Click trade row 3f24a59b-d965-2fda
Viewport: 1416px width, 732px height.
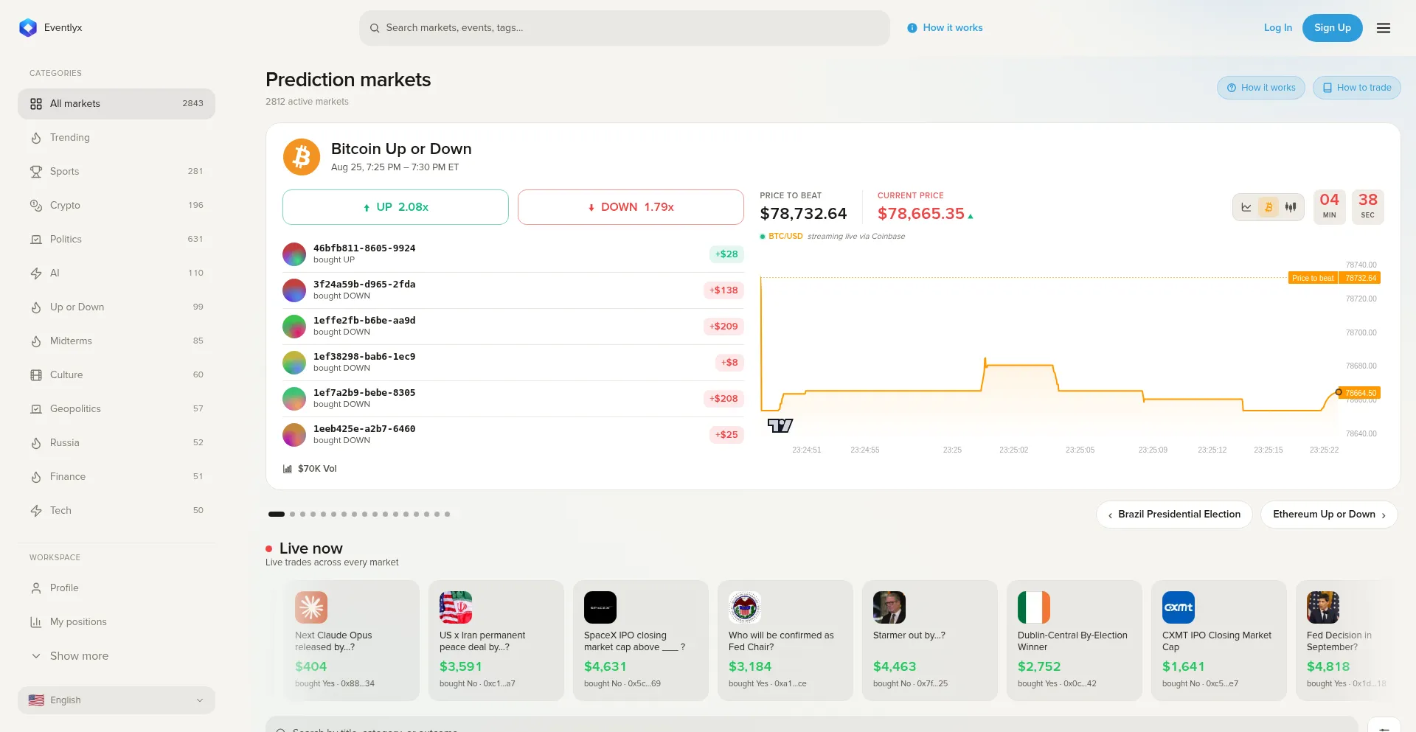click(513, 290)
